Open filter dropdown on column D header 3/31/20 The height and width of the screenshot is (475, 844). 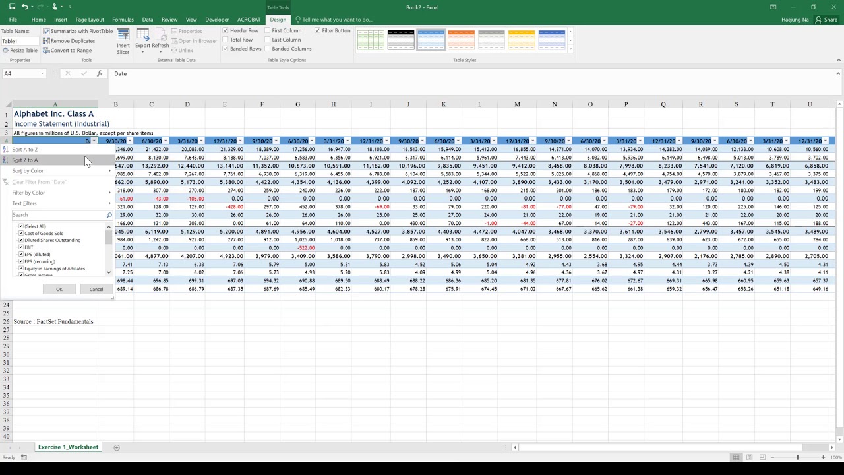200,141
